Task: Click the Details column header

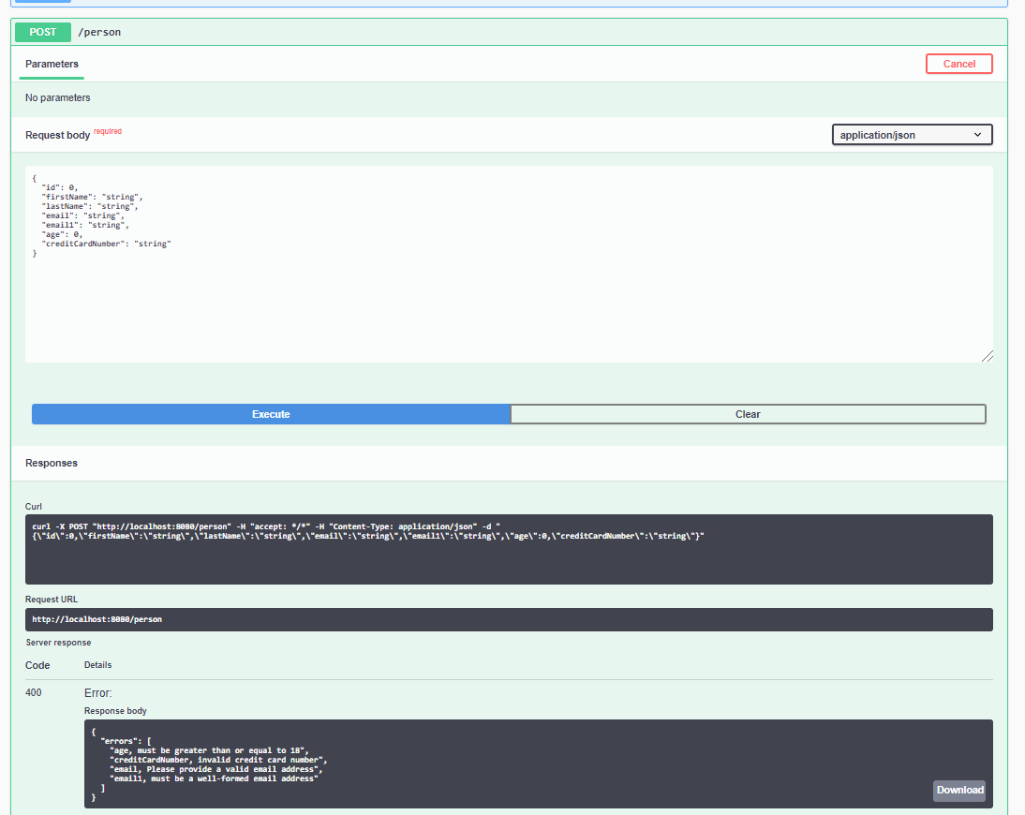Action: coord(97,665)
